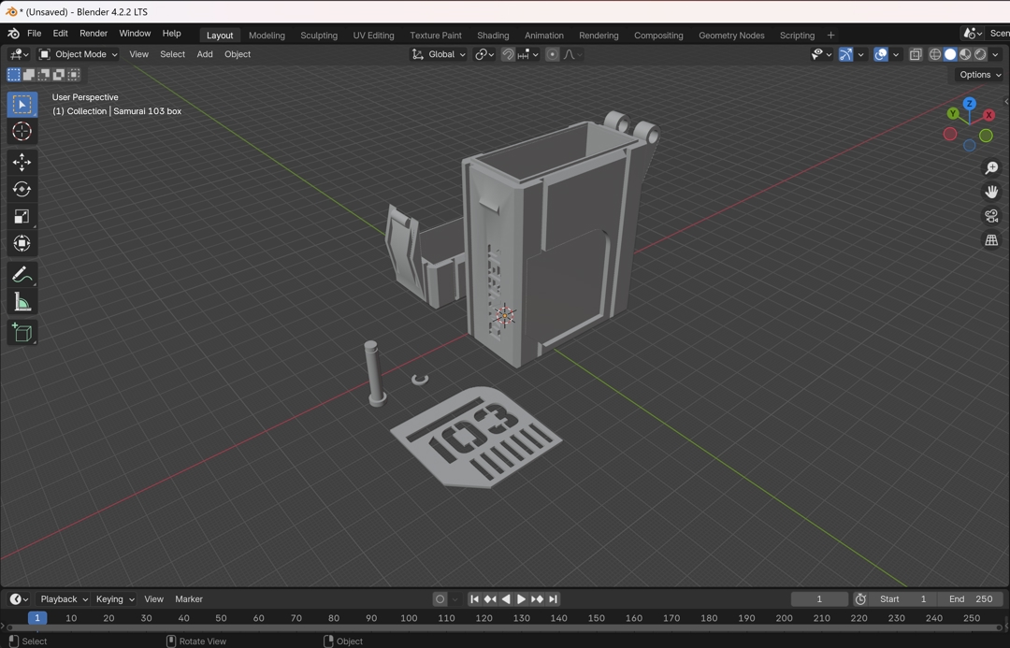1010x648 pixels.
Task: Open Global transform orientation dropdown
Action: pyautogui.click(x=438, y=55)
